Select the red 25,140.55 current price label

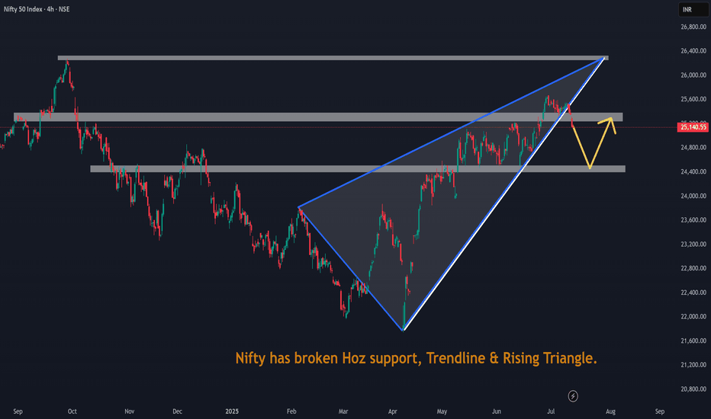point(693,127)
